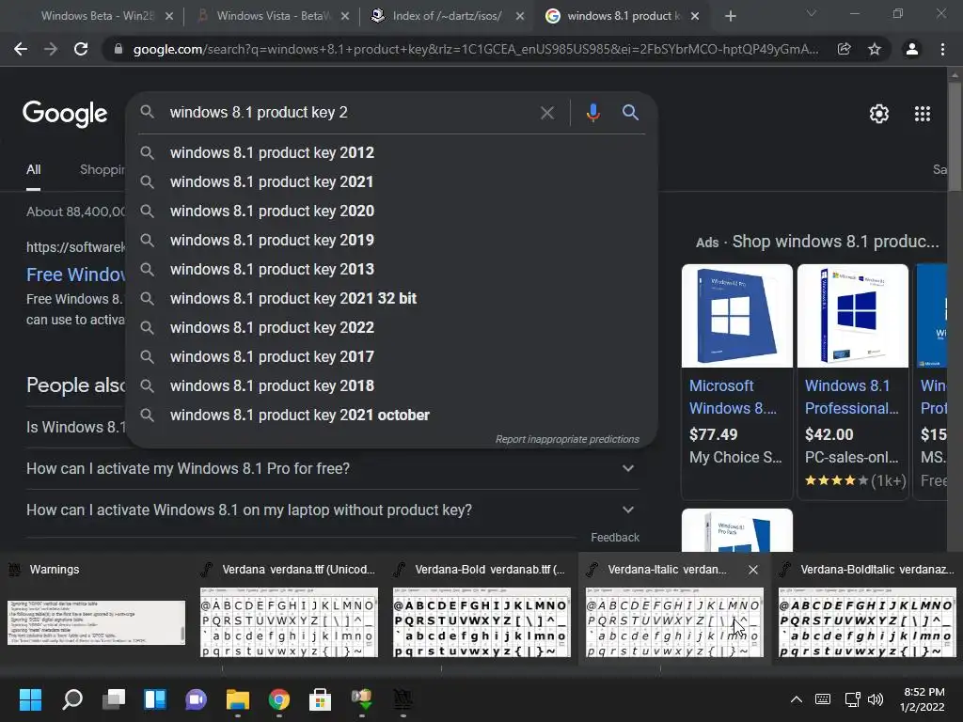Image resolution: width=963 pixels, height=722 pixels.
Task: Choose suggestion 'product key 2021 32 bit'
Action: [392, 298]
